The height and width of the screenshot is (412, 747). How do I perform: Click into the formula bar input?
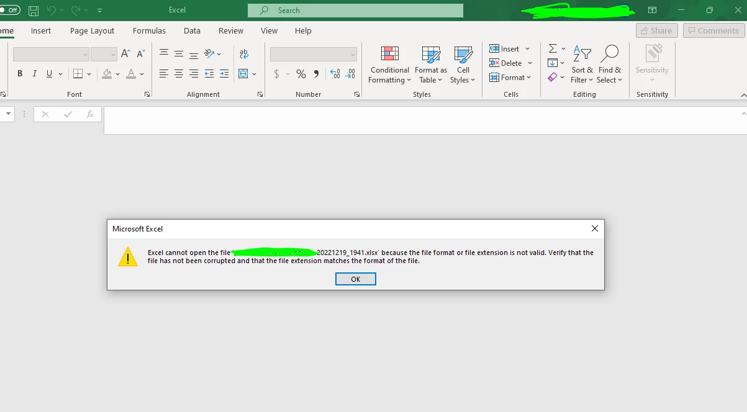[x=422, y=120]
